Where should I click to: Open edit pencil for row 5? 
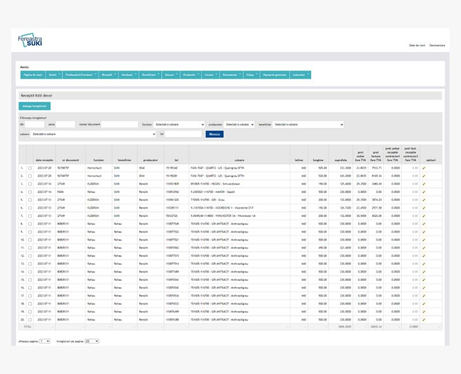(424, 199)
